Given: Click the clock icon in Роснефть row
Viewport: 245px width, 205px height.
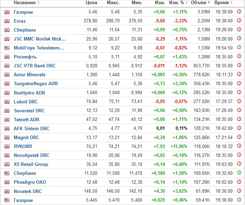Looking at the screenshot, I should coord(239,56).
